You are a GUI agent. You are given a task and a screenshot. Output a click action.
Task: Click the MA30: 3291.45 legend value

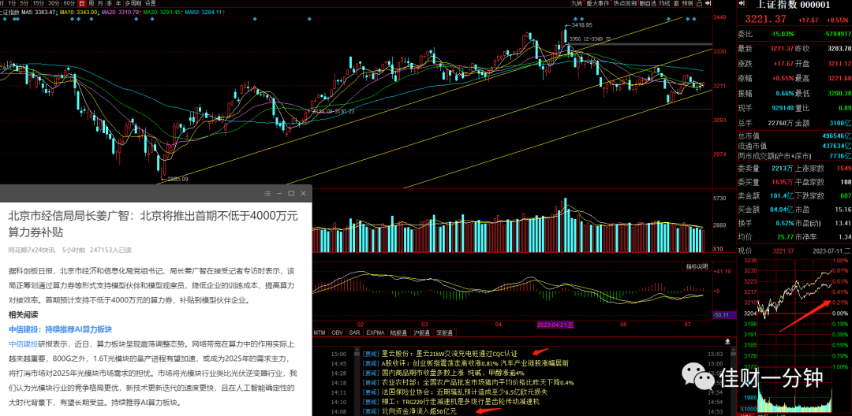(x=160, y=12)
